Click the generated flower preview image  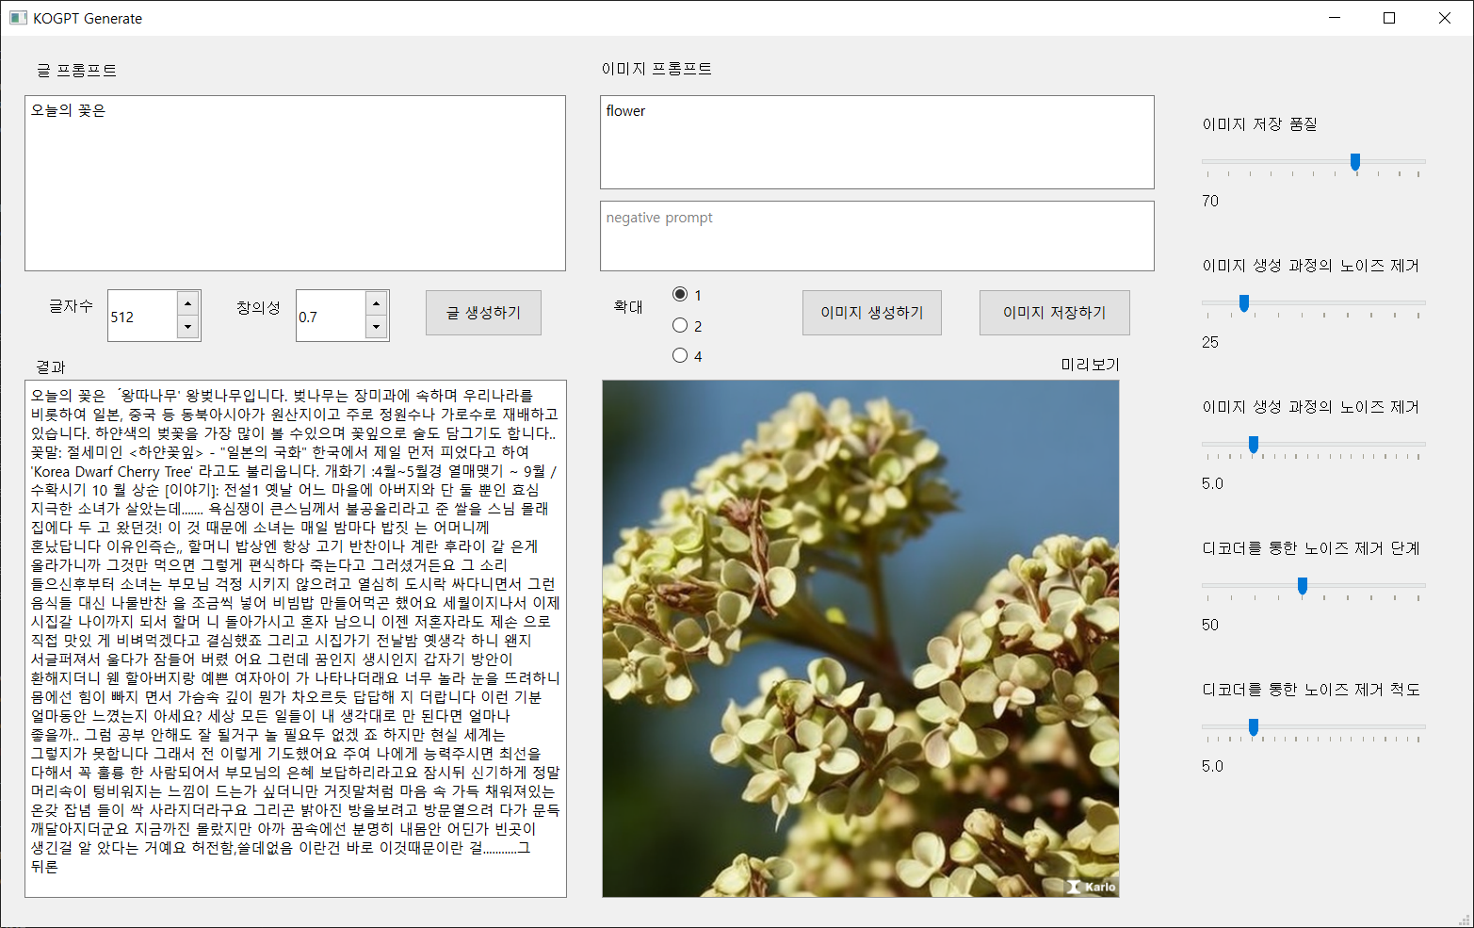tap(860, 638)
